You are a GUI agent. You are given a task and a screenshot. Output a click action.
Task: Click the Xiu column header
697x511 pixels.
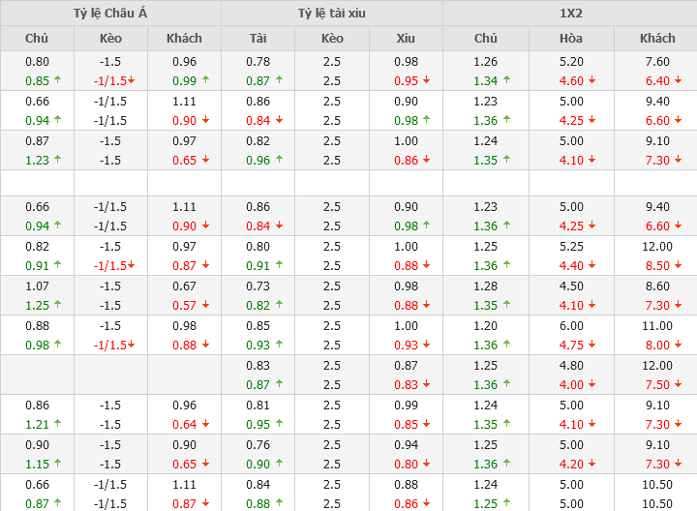(406, 38)
